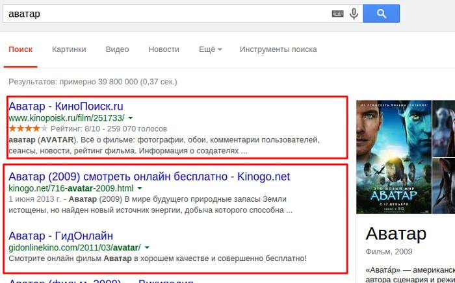
Task: Switch to the Картинки tab
Action: tap(69, 49)
